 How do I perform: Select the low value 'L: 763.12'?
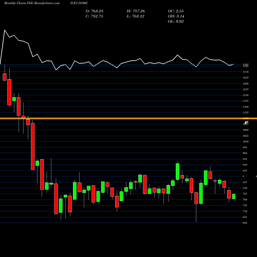136,16
